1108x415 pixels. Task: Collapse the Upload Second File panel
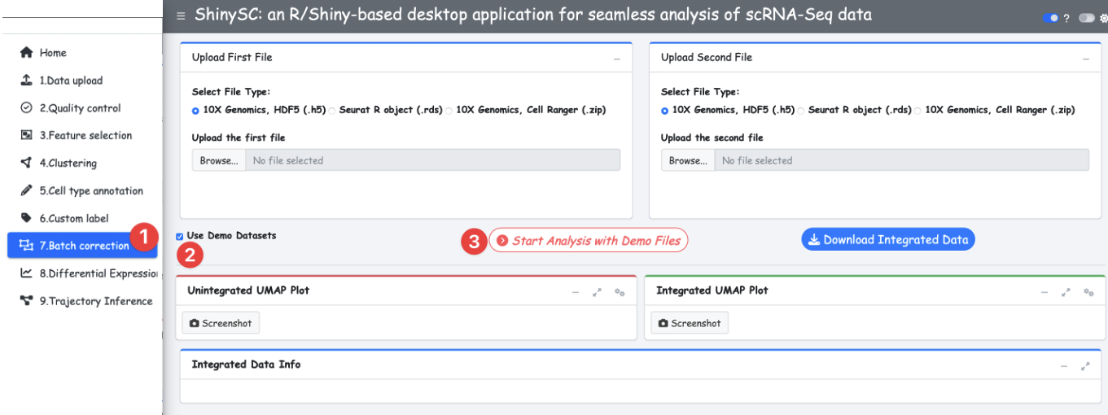(x=1085, y=59)
